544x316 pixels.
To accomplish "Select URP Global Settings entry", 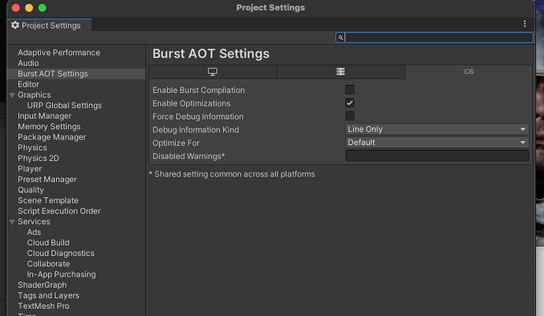I will [x=64, y=106].
